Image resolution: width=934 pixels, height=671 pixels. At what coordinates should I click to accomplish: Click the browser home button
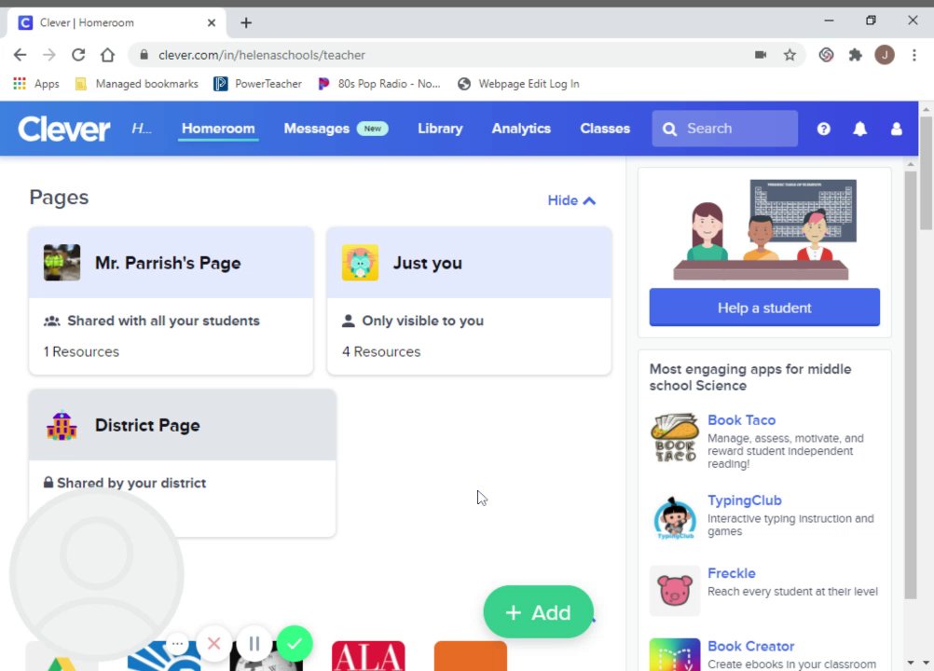coord(107,55)
